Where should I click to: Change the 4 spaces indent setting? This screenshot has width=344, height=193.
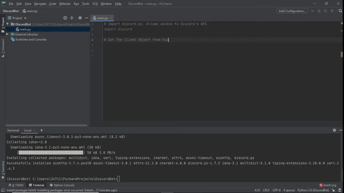pos(289,190)
